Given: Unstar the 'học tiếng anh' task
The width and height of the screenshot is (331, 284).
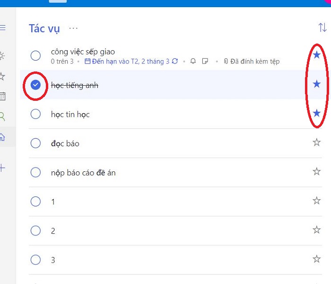Looking at the screenshot, I should click(x=317, y=84).
